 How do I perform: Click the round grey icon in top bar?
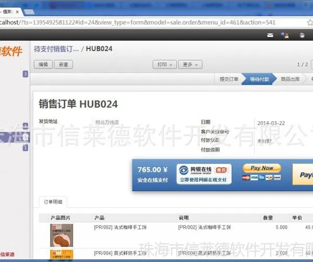302,35
